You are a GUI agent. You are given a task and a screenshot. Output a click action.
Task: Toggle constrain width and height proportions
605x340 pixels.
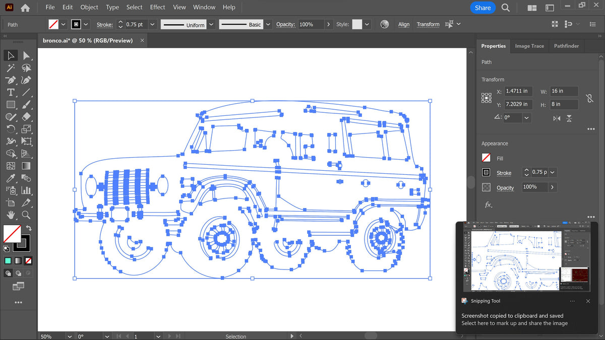pos(589,98)
